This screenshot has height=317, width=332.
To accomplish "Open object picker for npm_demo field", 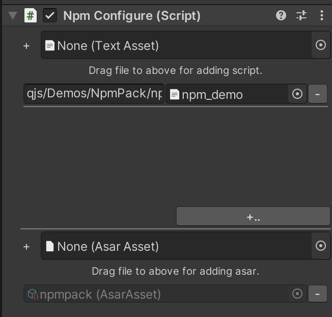I will 297,94.
